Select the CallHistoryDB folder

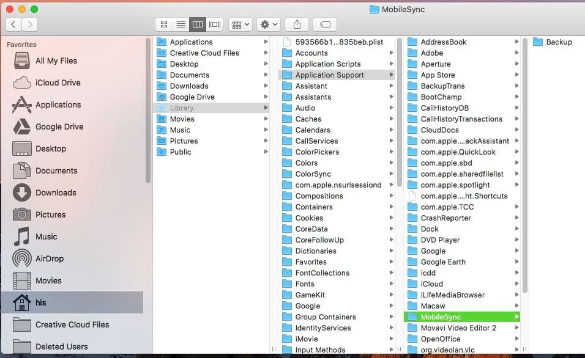click(x=462, y=108)
